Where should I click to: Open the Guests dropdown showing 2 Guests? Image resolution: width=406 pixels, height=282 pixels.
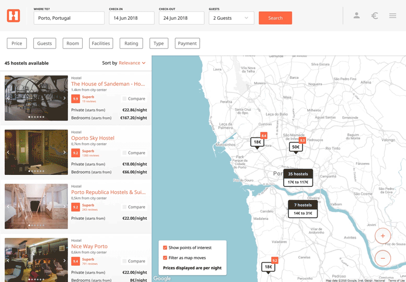231,18
